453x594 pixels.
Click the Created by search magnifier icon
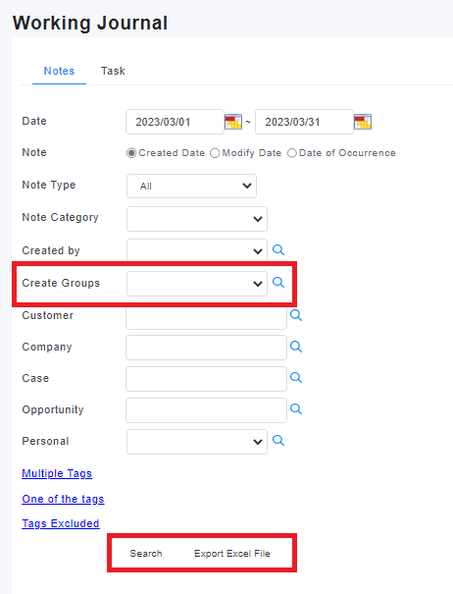278,250
